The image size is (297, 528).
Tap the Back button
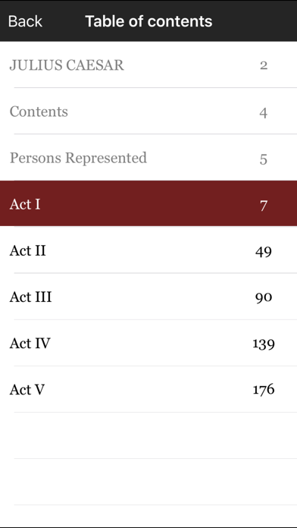[x=25, y=21]
